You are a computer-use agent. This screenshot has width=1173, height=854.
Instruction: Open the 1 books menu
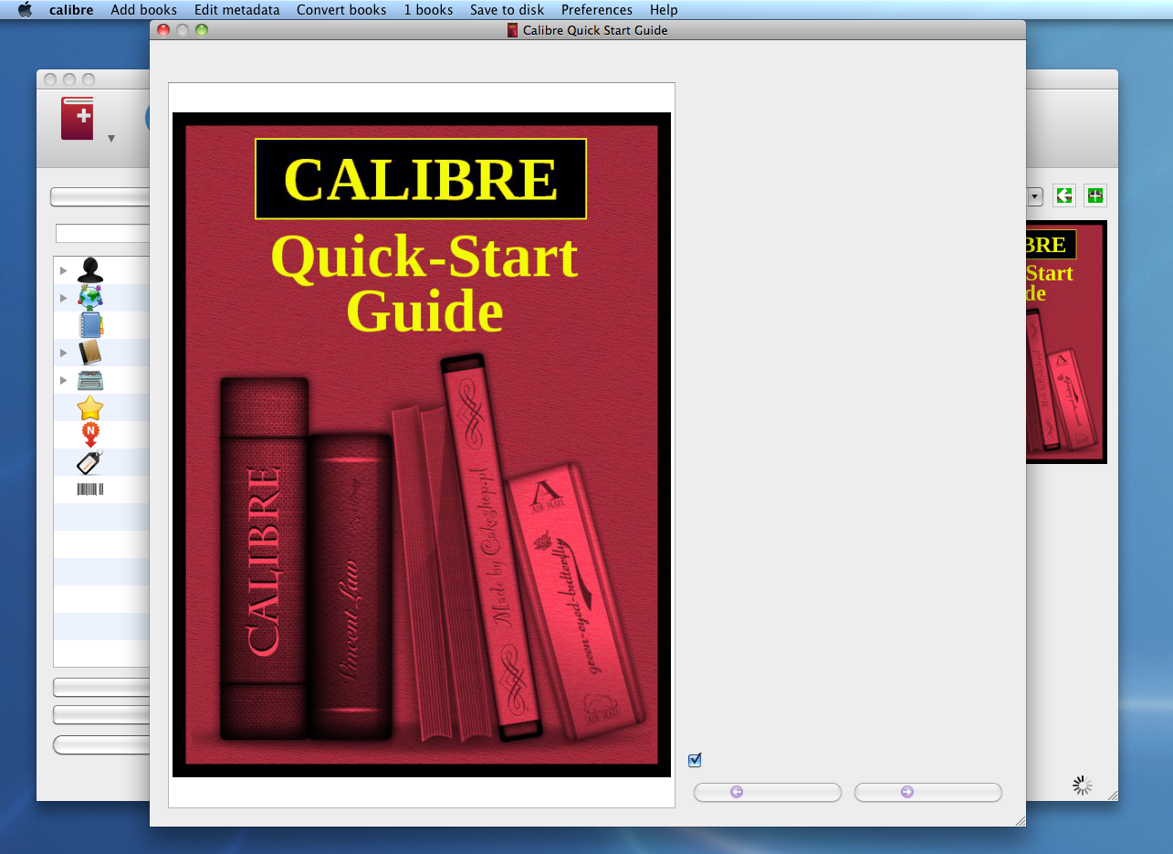pos(429,10)
